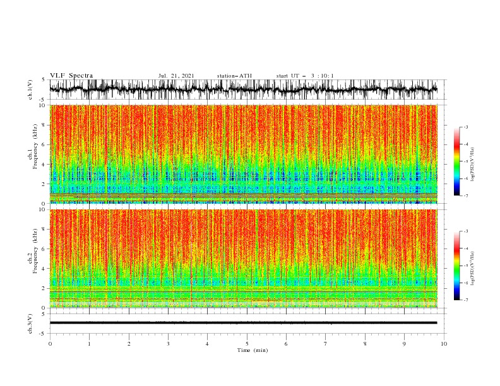Click the time axis tick label "0"
The width and height of the screenshot is (500, 386).
pyautogui.click(x=50, y=344)
